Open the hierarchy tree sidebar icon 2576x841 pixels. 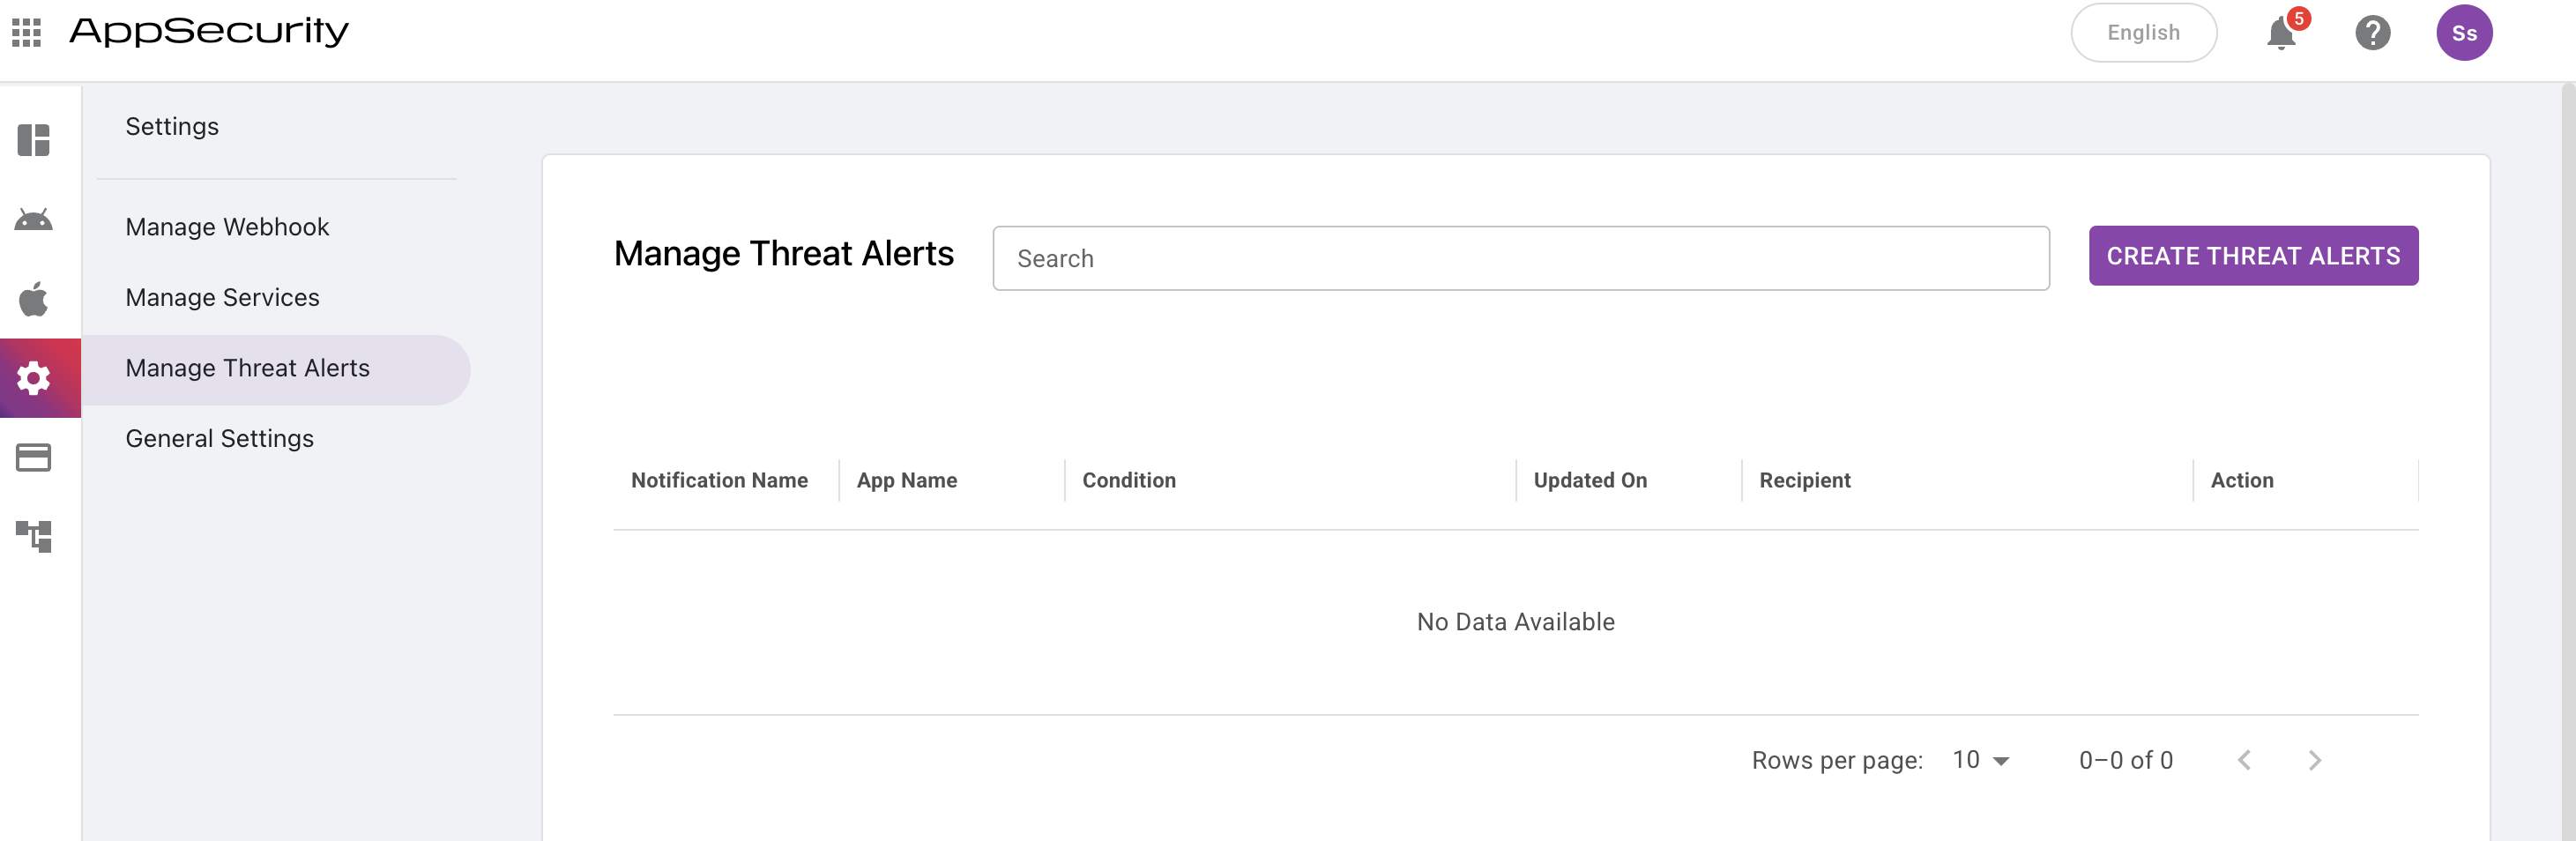pos(34,537)
